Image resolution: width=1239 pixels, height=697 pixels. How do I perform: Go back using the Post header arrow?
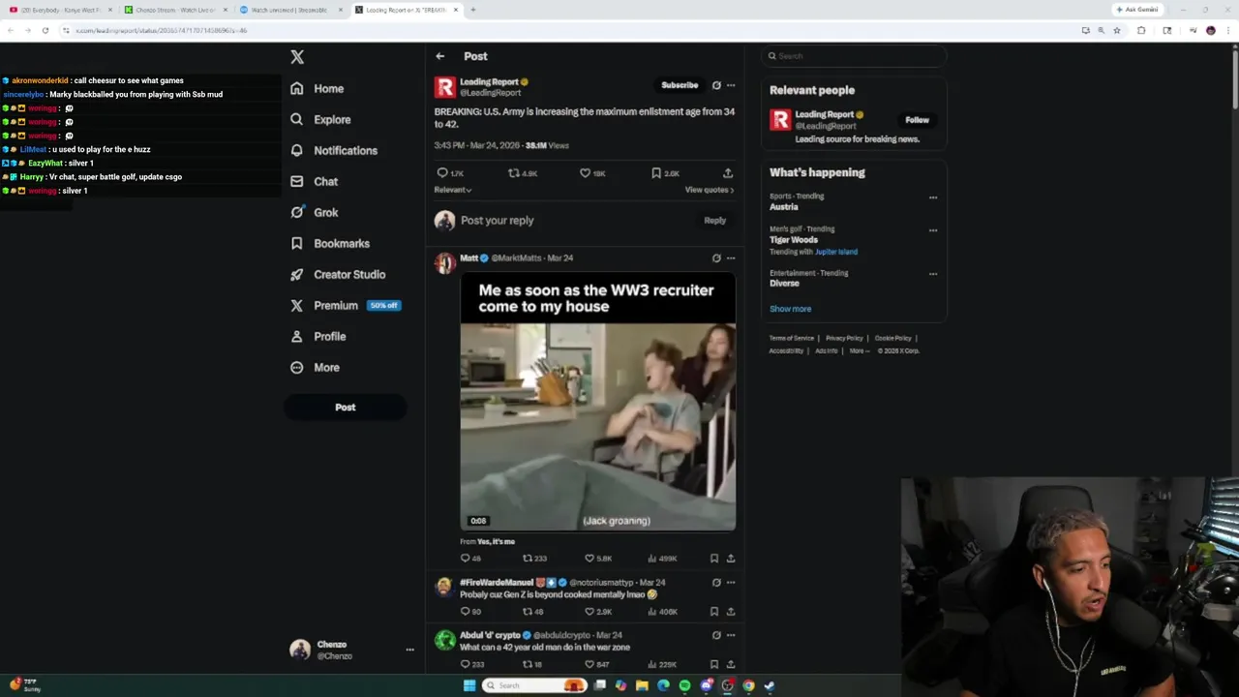point(440,56)
